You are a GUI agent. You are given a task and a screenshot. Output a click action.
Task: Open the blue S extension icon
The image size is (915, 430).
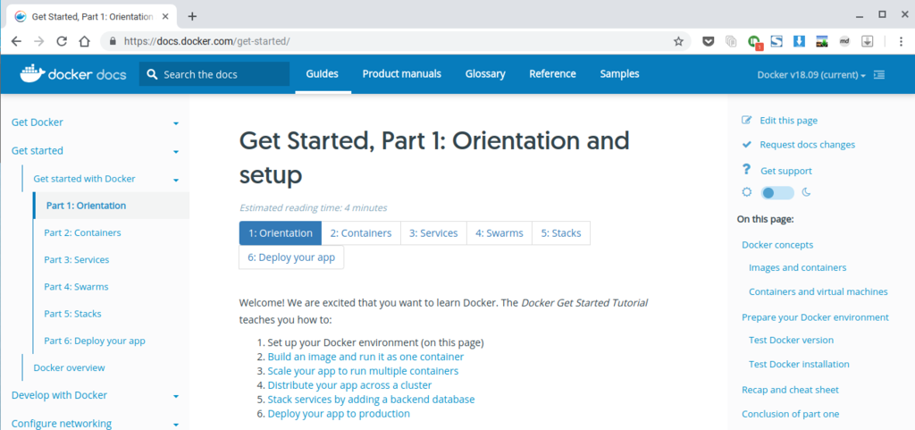pos(776,41)
